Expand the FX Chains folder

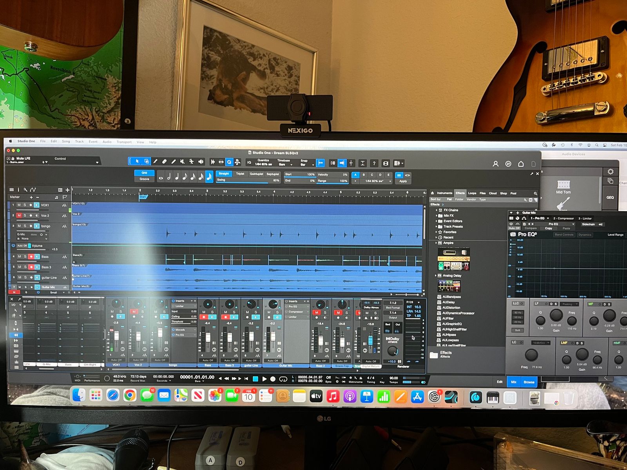point(437,210)
